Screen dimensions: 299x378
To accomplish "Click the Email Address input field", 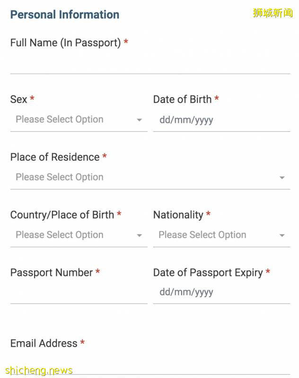I will coord(150,364).
